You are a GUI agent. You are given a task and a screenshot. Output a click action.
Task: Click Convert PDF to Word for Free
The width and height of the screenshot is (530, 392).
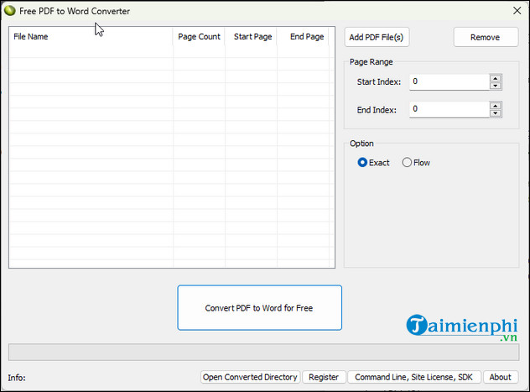pyautogui.click(x=259, y=308)
